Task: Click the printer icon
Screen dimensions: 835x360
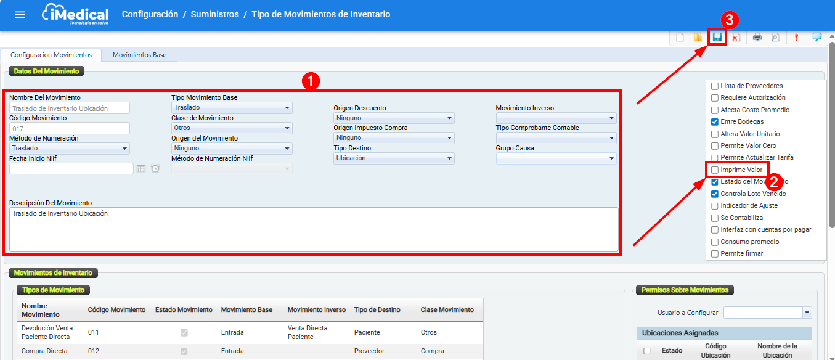Action: tap(757, 37)
